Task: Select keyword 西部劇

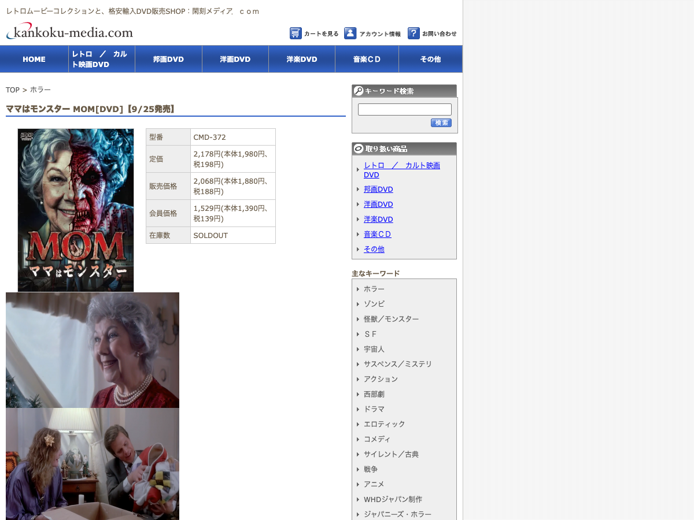Action: 374,394
